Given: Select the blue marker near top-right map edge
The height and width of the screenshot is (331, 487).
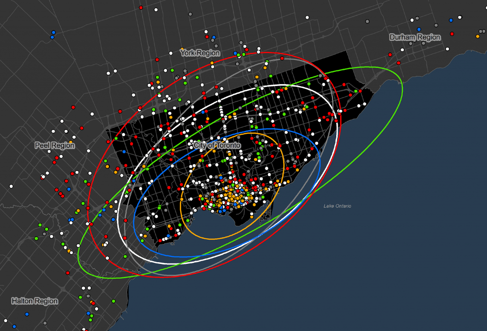Looking at the screenshot, I should [x=452, y=20].
